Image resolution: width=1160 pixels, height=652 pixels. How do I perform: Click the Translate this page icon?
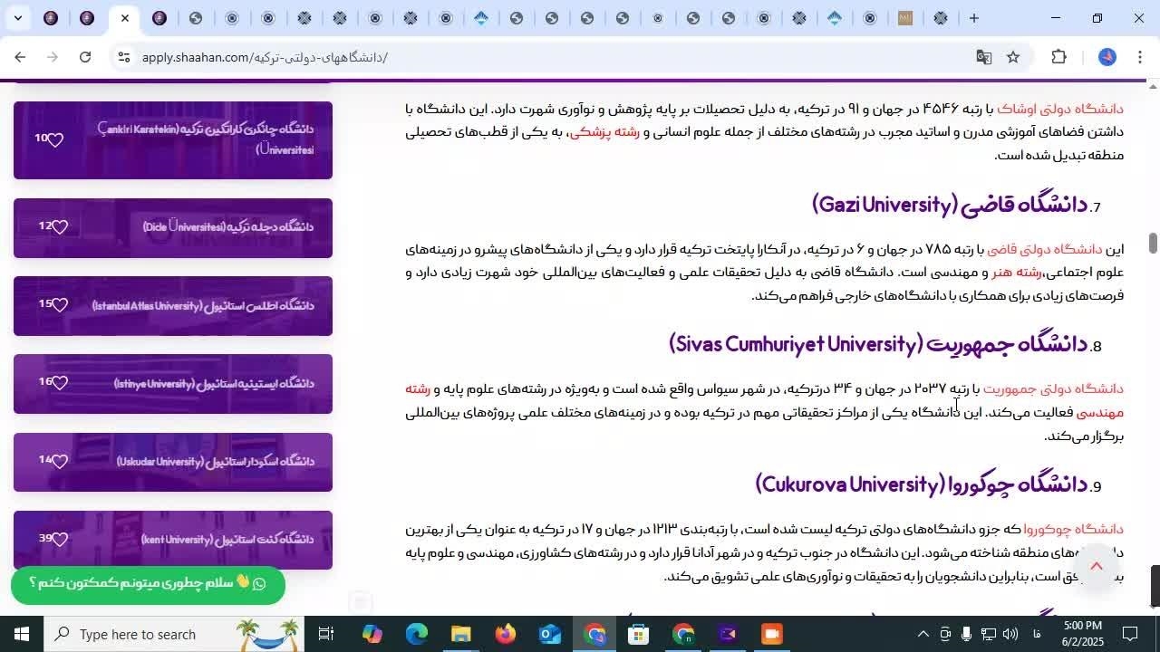pos(983,57)
